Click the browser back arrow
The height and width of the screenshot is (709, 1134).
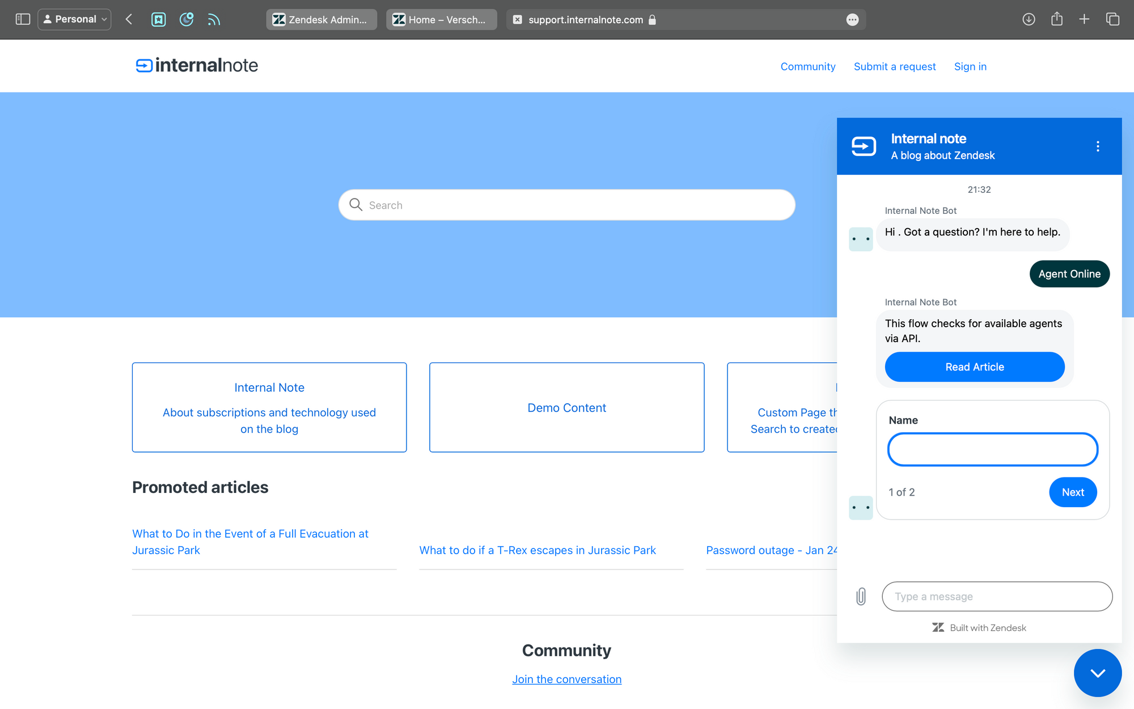pyautogui.click(x=129, y=19)
